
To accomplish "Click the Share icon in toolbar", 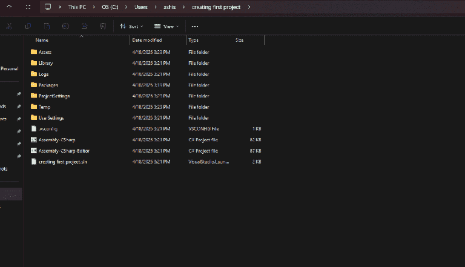I will click(84, 27).
